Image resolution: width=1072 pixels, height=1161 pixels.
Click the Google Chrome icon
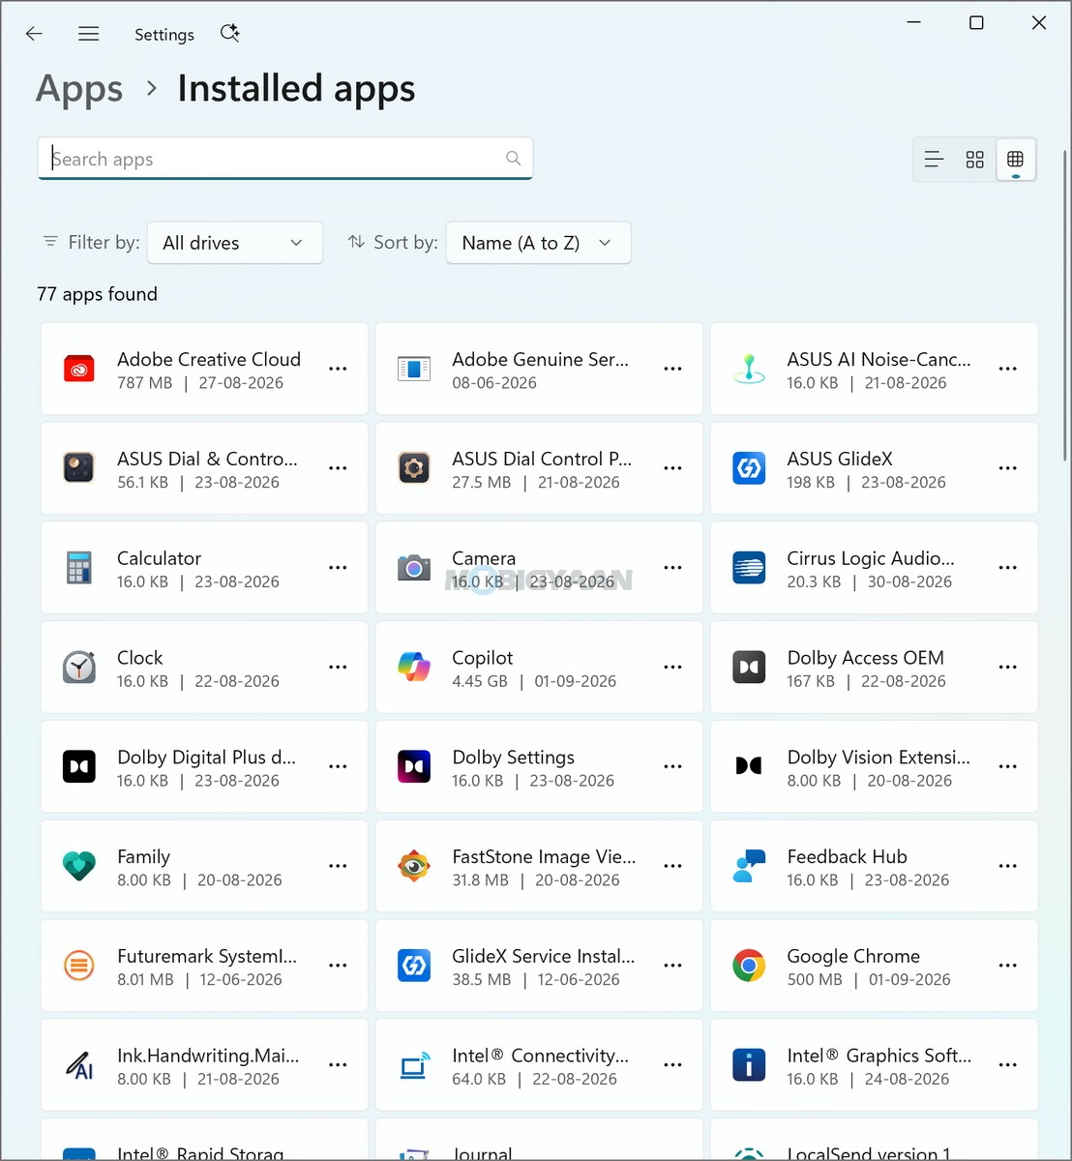pos(749,966)
